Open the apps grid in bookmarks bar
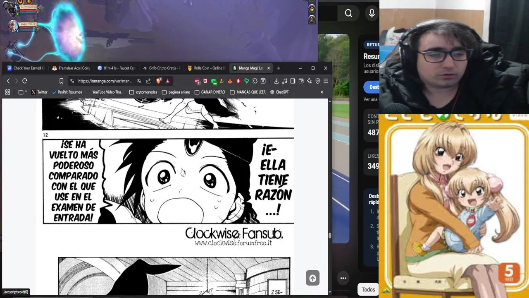The width and height of the screenshot is (529, 298). tap(7, 92)
